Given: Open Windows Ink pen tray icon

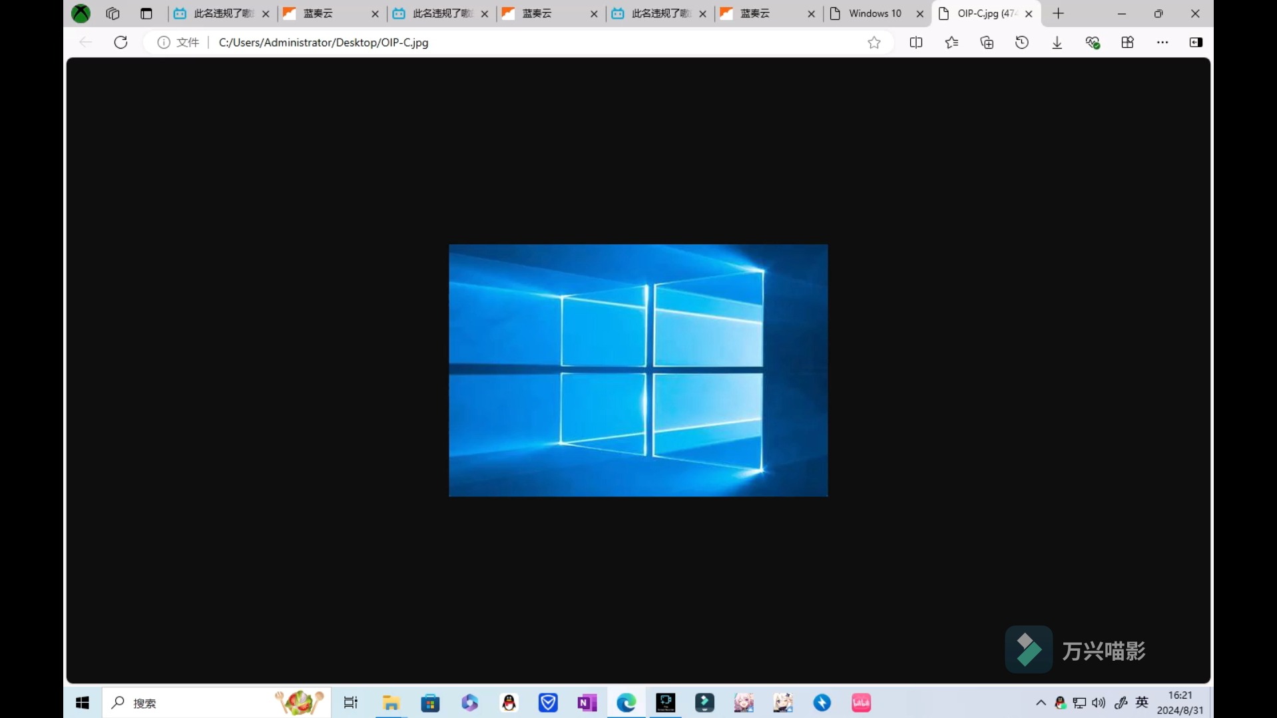Looking at the screenshot, I should click(x=1121, y=703).
